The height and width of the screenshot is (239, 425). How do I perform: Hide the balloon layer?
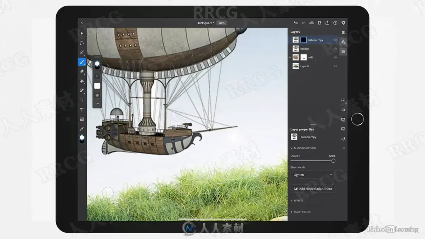pyautogui.click(x=335, y=48)
